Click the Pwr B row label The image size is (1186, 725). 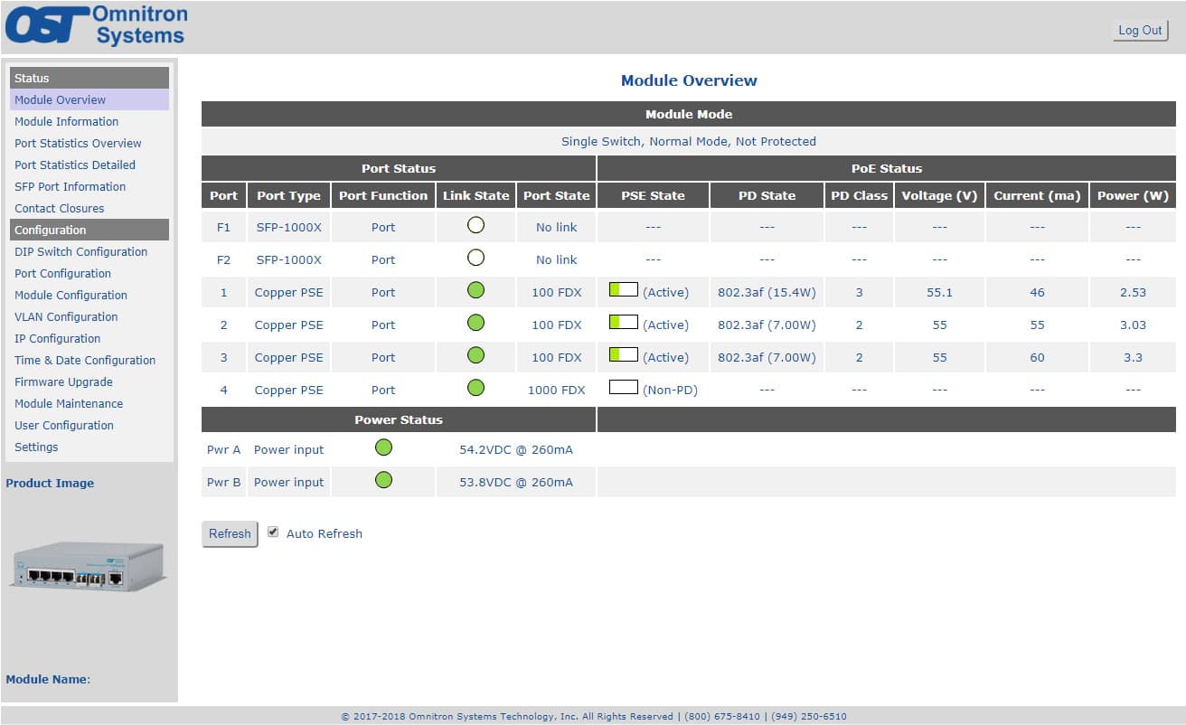[x=223, y=482]
